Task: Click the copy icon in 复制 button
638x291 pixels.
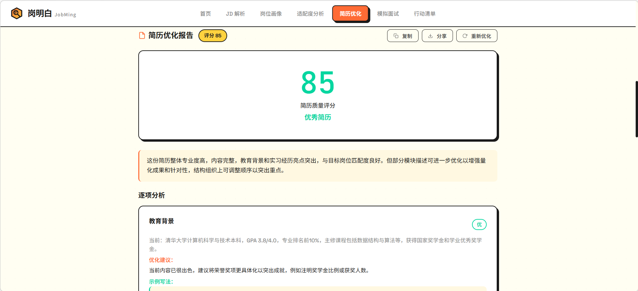Action: click(x=396, y=36)
